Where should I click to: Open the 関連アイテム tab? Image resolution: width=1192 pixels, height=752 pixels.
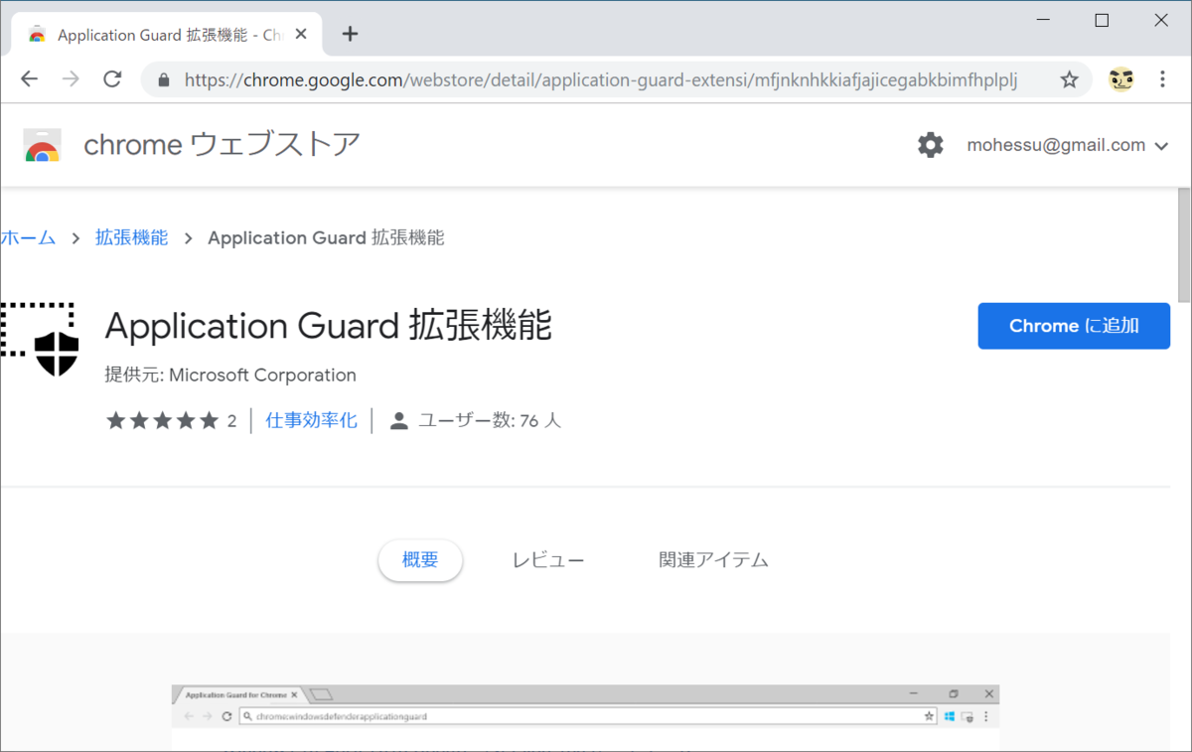713,560
